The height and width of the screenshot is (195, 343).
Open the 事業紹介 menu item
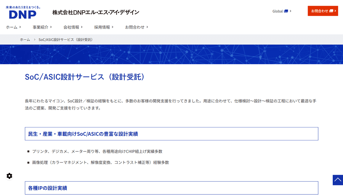40,27
